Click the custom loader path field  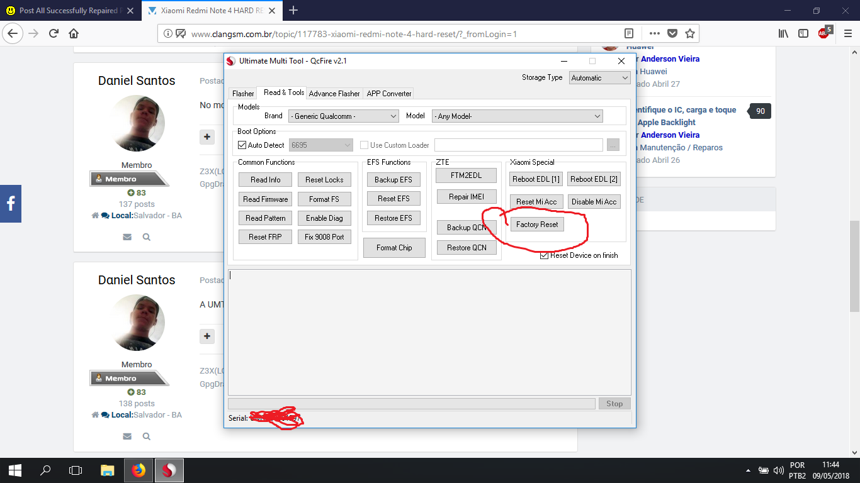(519, 145)
